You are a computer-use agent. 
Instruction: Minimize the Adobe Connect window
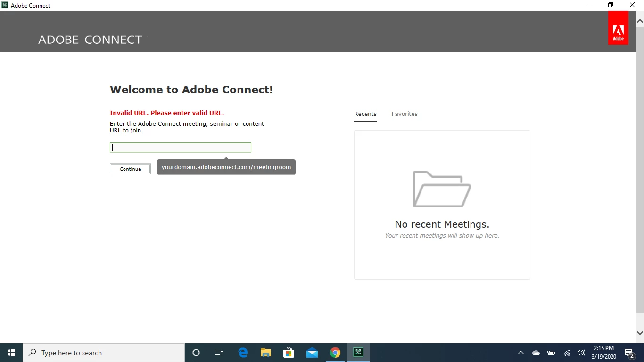click(589, 5)
